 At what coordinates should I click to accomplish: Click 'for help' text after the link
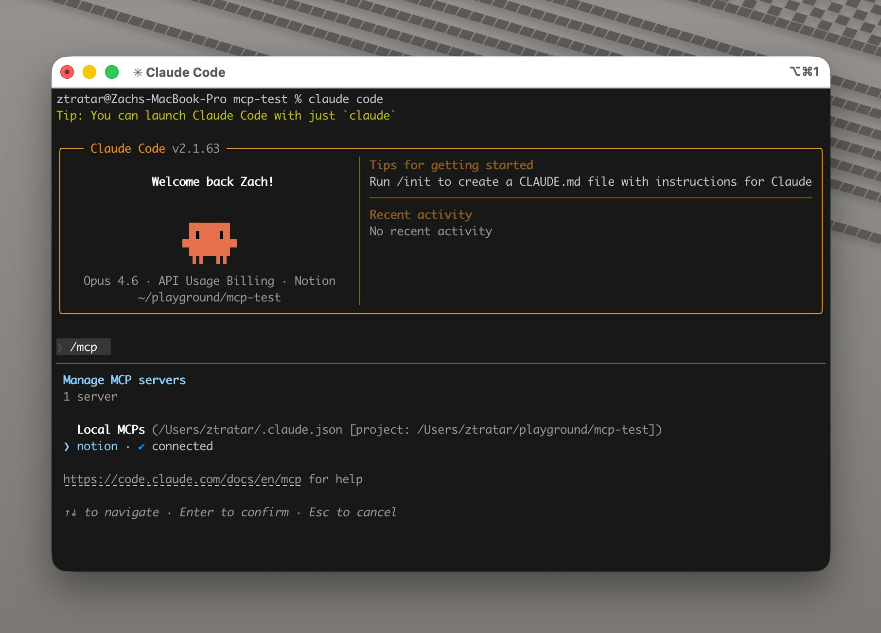coord(335,479)
